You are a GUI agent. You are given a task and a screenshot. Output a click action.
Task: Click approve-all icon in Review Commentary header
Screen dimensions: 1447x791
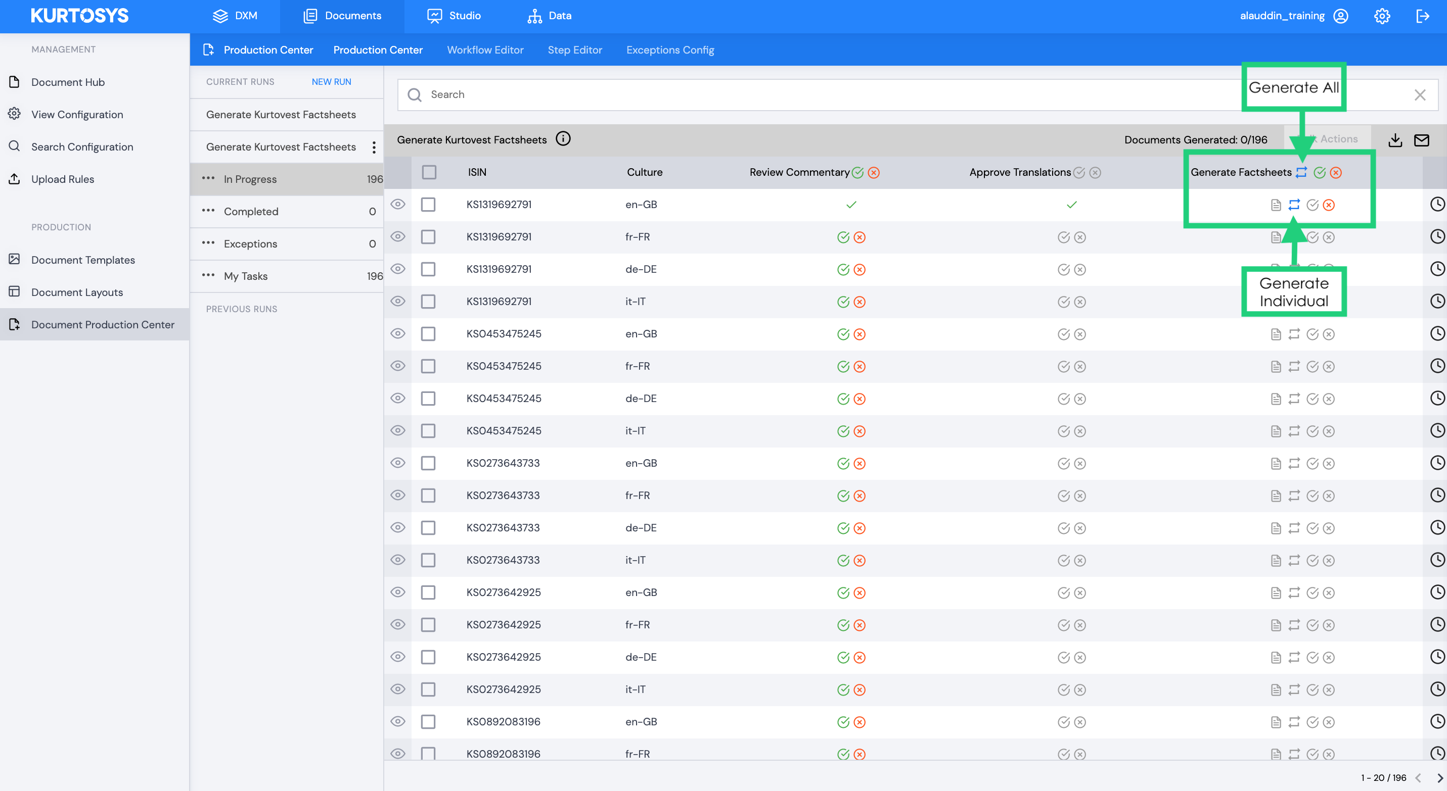click(858, 173)
